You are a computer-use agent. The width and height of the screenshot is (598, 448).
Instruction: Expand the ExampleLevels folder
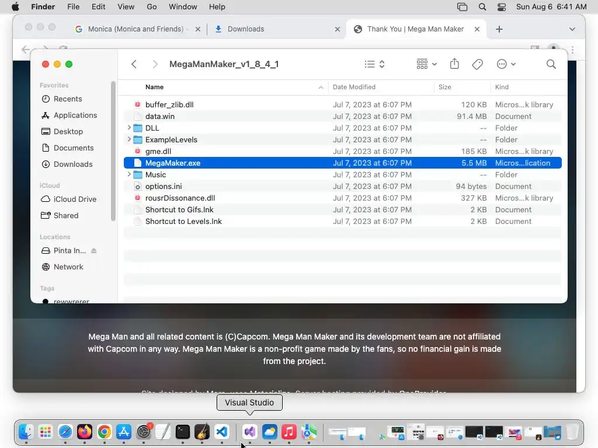coord(129,139)
